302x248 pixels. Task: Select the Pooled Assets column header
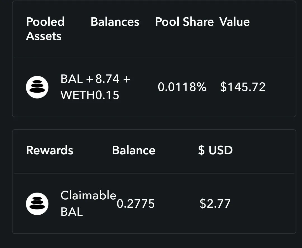(x=45, y=29)
